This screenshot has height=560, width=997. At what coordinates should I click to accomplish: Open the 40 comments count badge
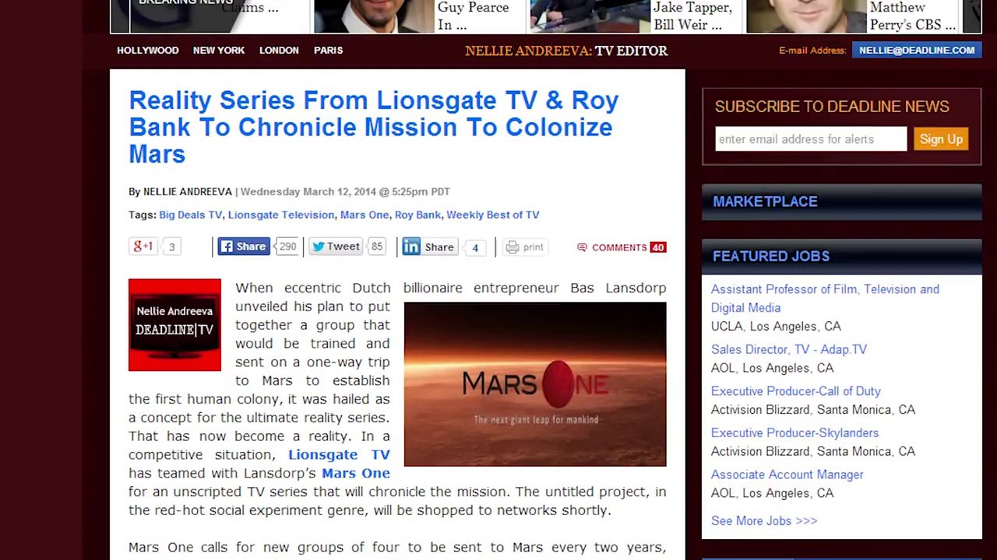click(x=658, y=247)
